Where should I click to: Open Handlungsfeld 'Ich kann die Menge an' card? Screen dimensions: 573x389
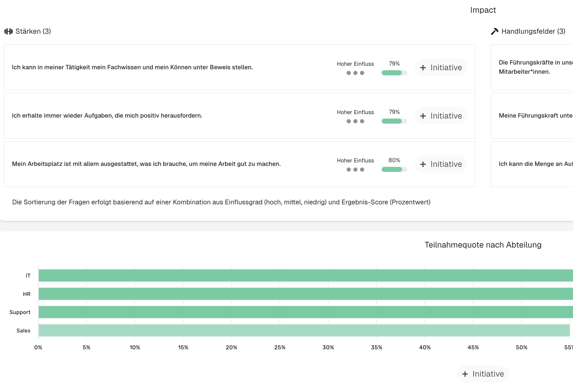(532, 164)
